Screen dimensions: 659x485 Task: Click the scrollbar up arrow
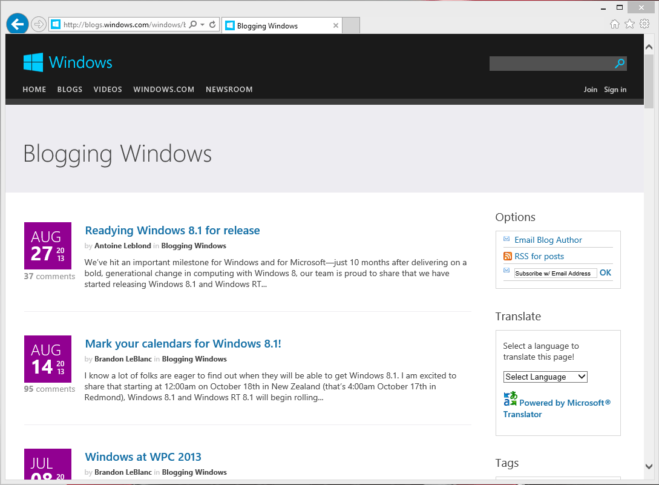[649, 47]
